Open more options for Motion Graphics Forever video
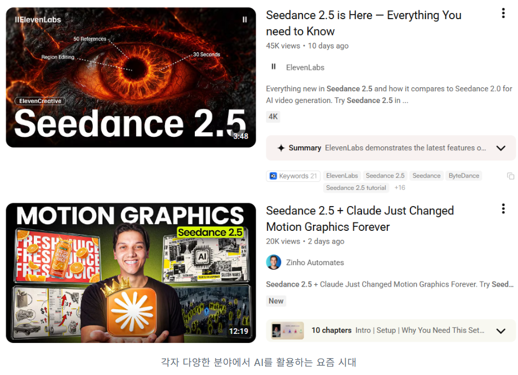This screenshot has height=375, width=518. [503, 208]
